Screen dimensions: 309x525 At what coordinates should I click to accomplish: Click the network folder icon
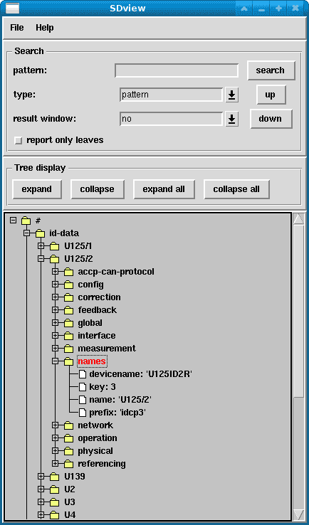[68, 425]
